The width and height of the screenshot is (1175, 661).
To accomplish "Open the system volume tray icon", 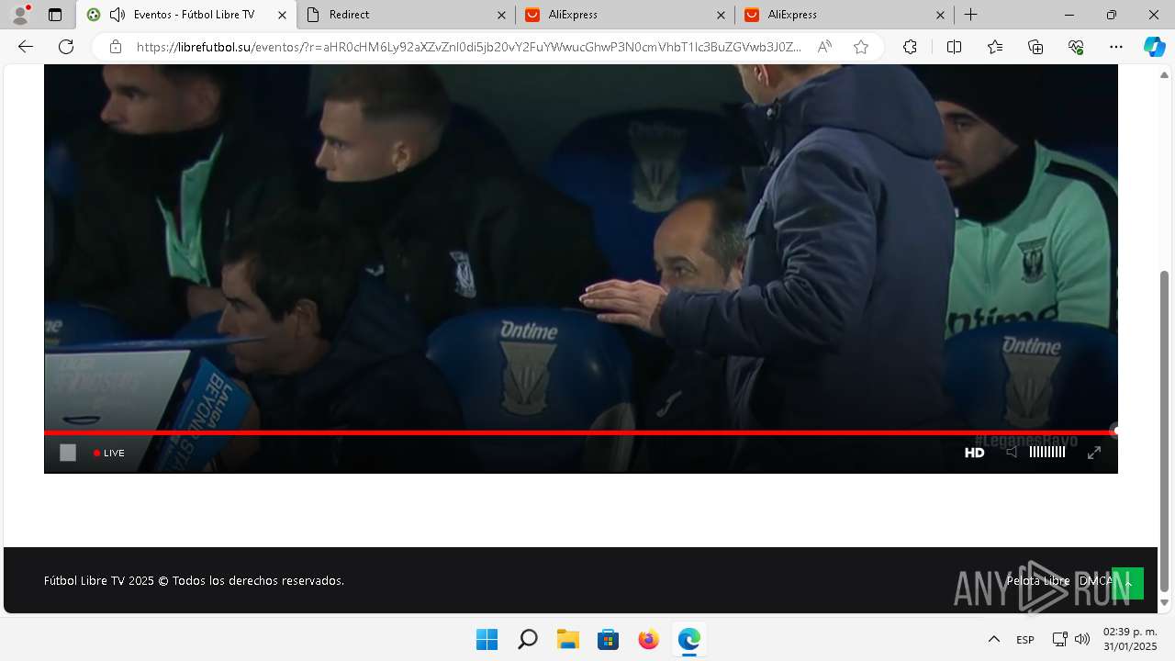I will 1082,639.
